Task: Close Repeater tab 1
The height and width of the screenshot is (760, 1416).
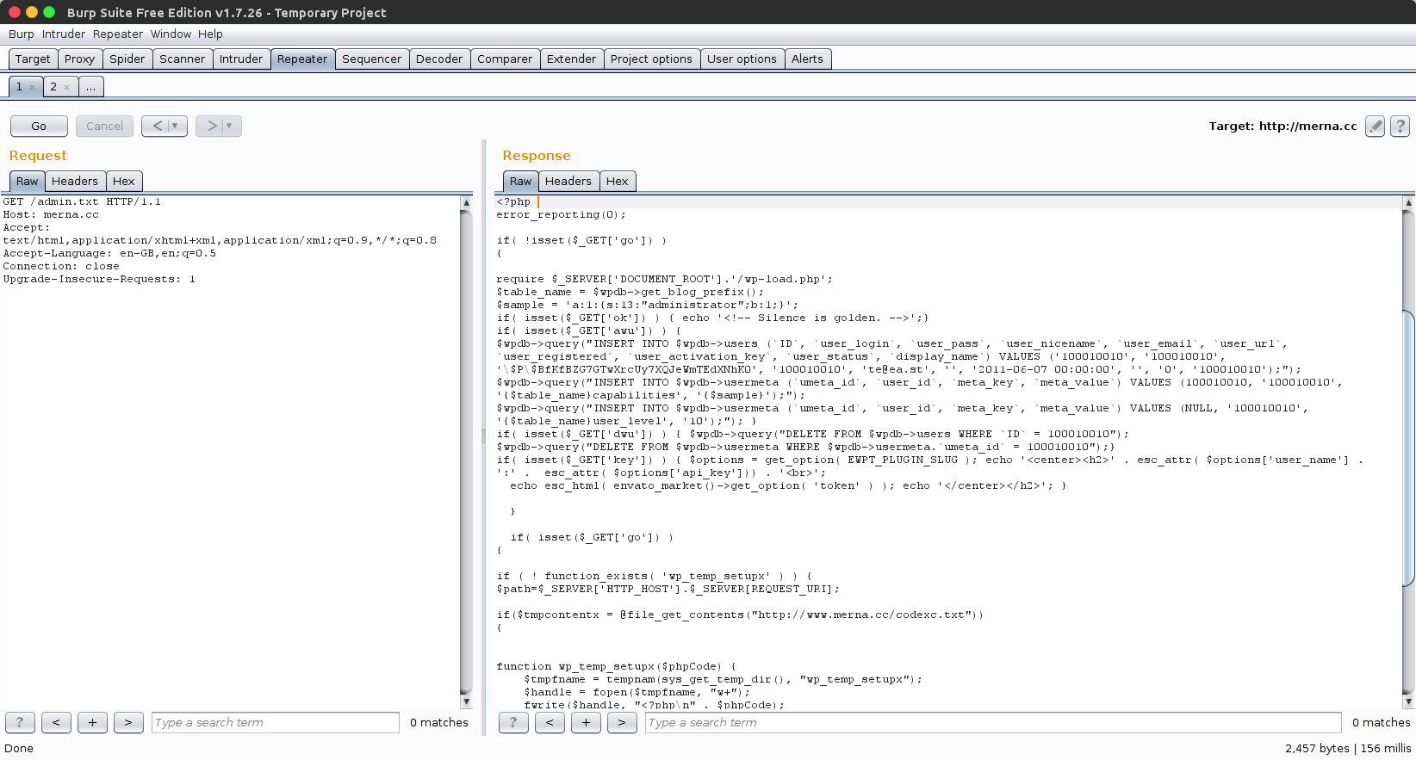Action: click(x=33, y=87)
